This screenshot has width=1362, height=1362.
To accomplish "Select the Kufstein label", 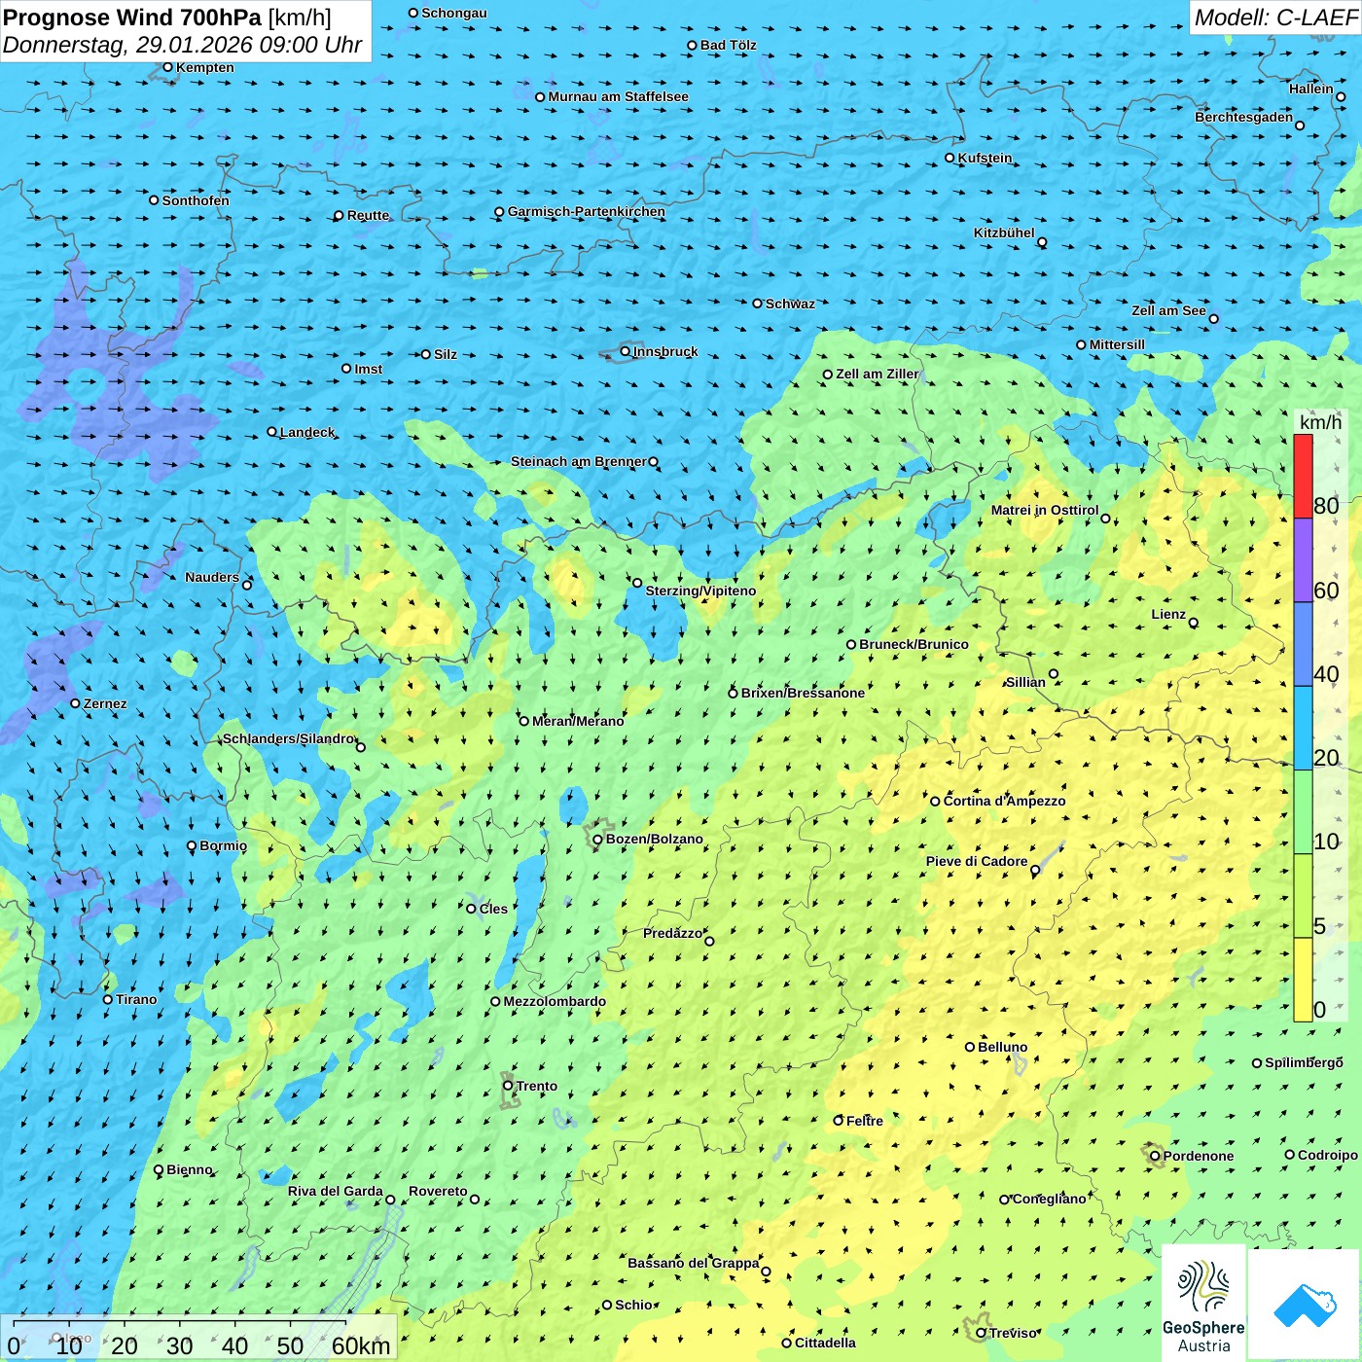I will [x=985, y=158].
